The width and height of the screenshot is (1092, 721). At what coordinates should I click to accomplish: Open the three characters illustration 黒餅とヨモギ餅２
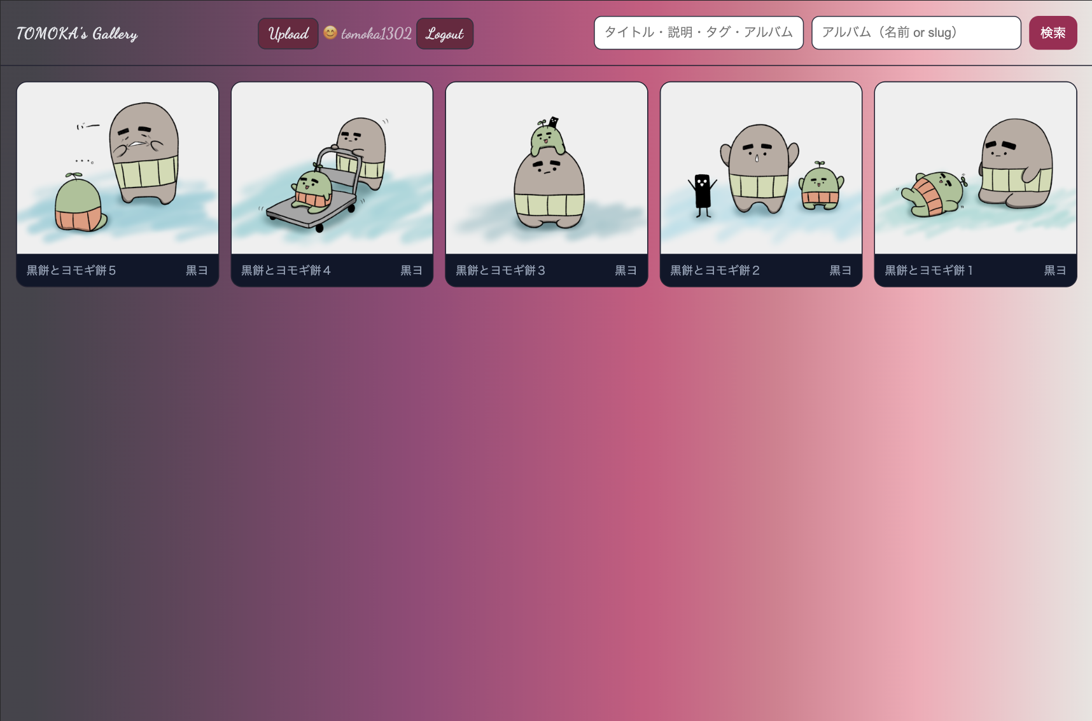[x=761, y=168]
